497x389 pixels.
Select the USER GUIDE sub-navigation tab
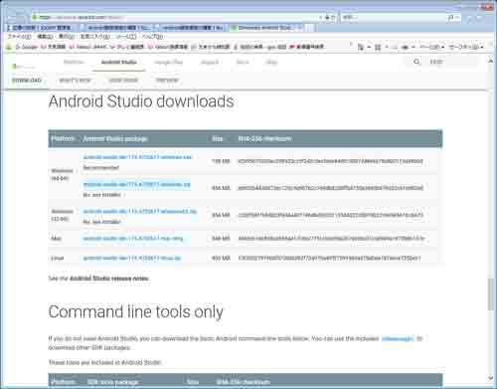point(123,81)
